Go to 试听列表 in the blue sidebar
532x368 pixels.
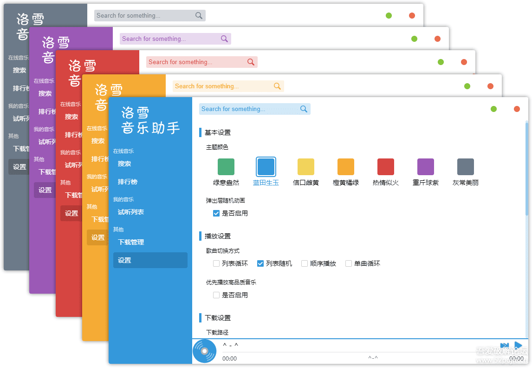point(131,212)
